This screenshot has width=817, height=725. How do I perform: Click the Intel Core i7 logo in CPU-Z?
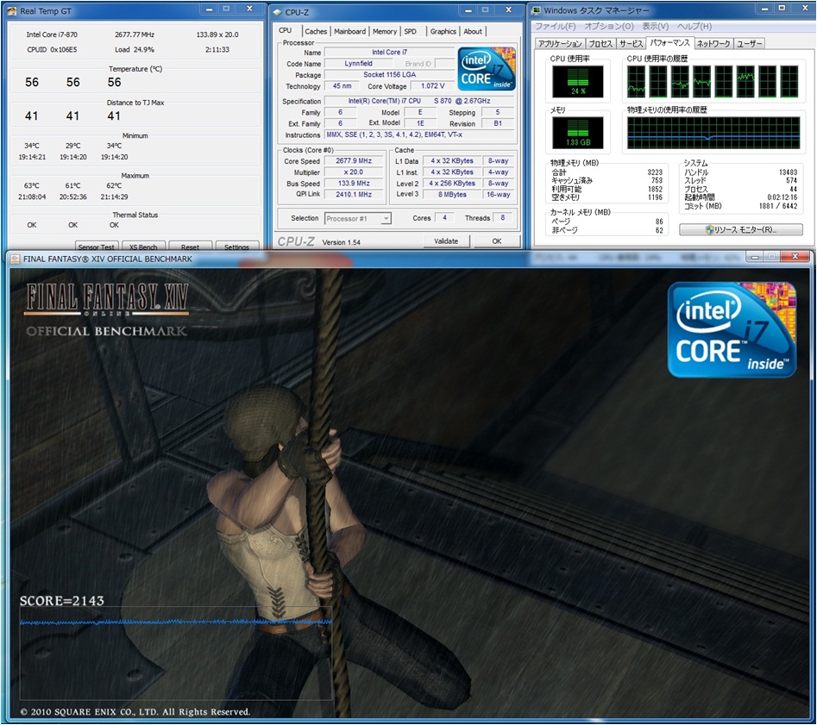[x=487, y=68]
